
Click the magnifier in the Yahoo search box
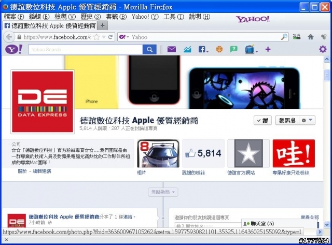[x=284, y=37]
